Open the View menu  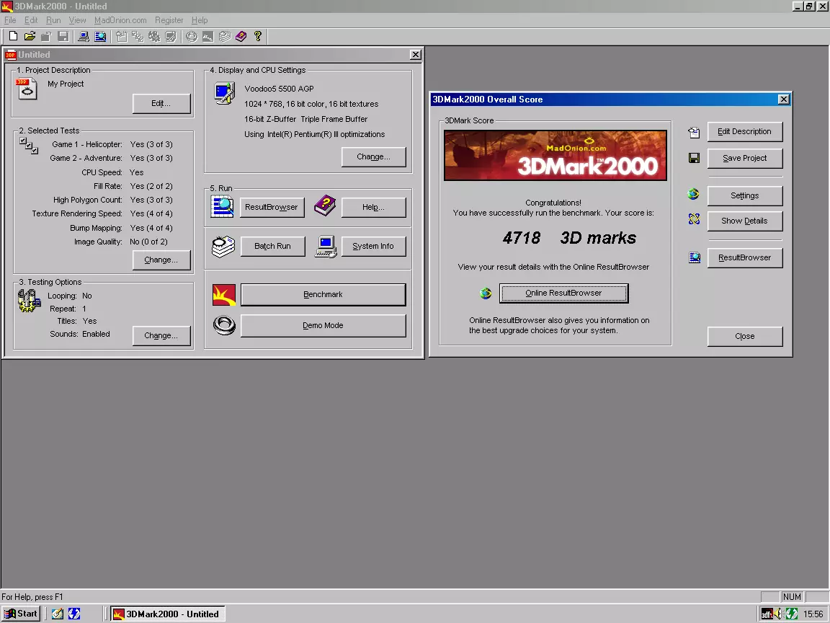tap(77, 20)
